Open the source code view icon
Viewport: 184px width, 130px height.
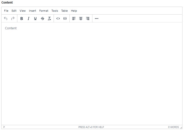click(58, 19)
